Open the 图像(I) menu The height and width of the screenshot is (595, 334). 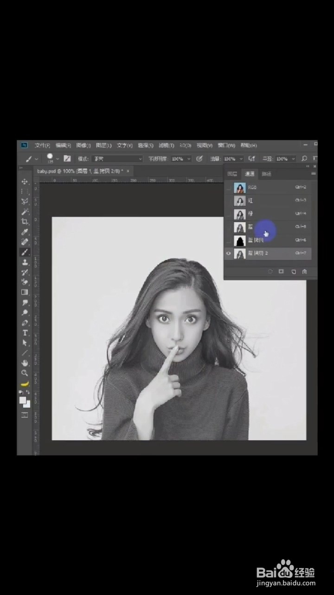(83, 145)
